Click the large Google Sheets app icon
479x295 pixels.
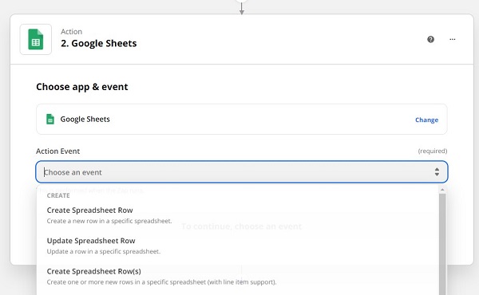(x=36, y=39)
